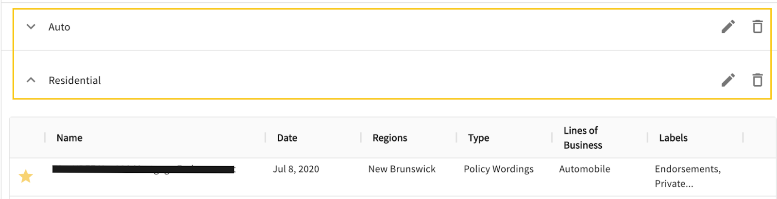Open the redacted document name link
This screenshot has width=777, height=199.
(143, 169)
